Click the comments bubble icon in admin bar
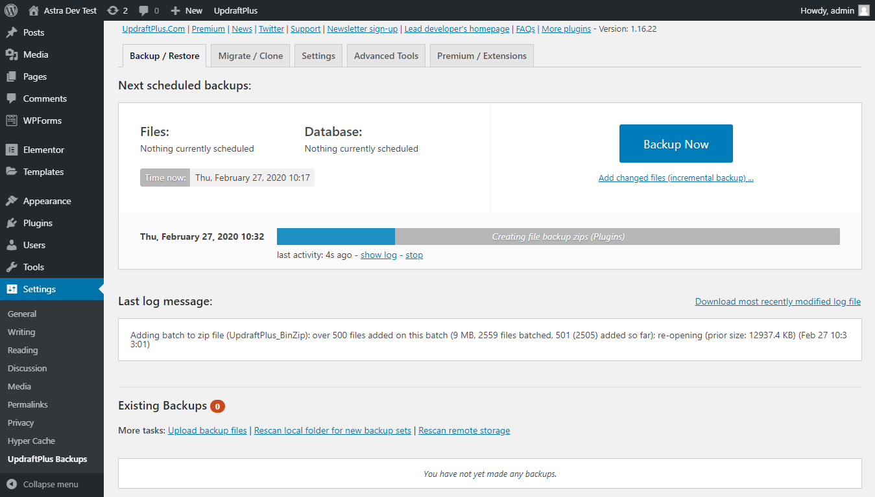Screen dimensions: 875x497 tap(144, 10)
